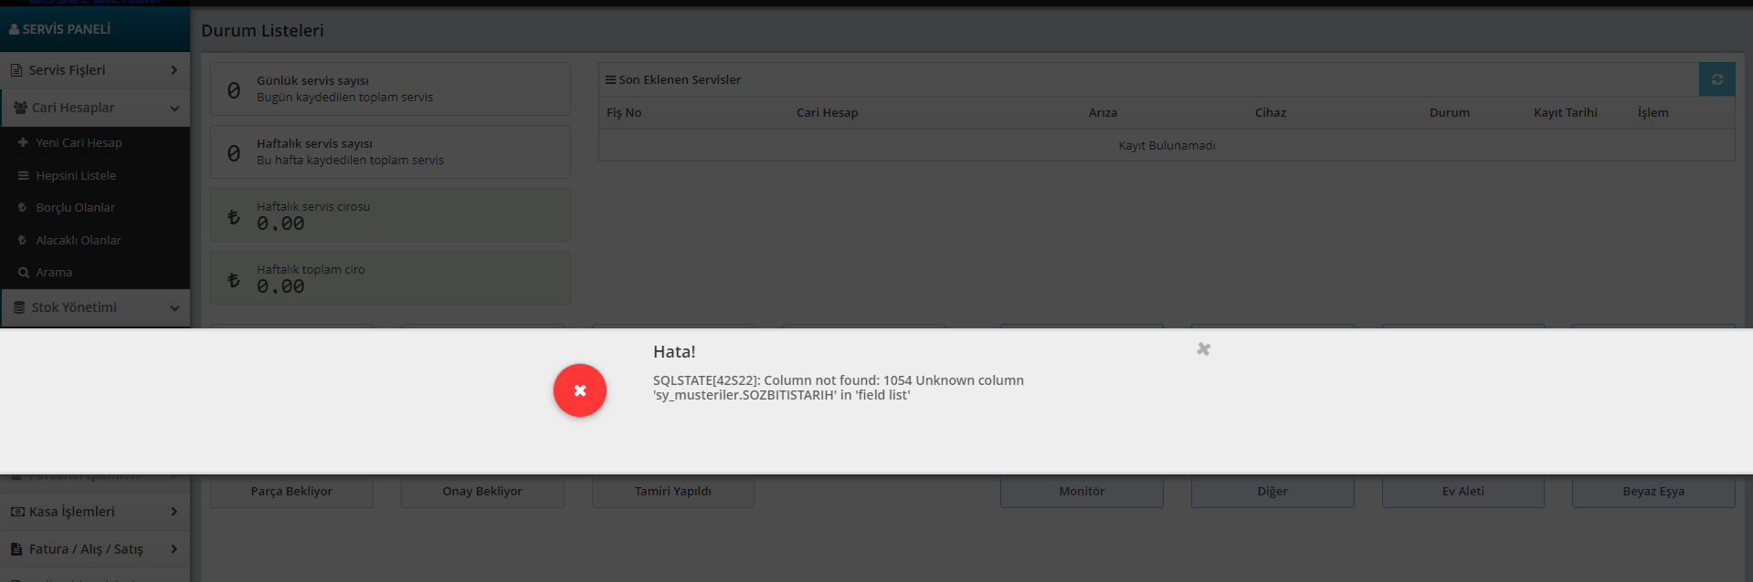Expand the Servis Fişleri menu chevron
Image resolution: width=1753 pixels, height=582 pixels.
click(174, 70)
